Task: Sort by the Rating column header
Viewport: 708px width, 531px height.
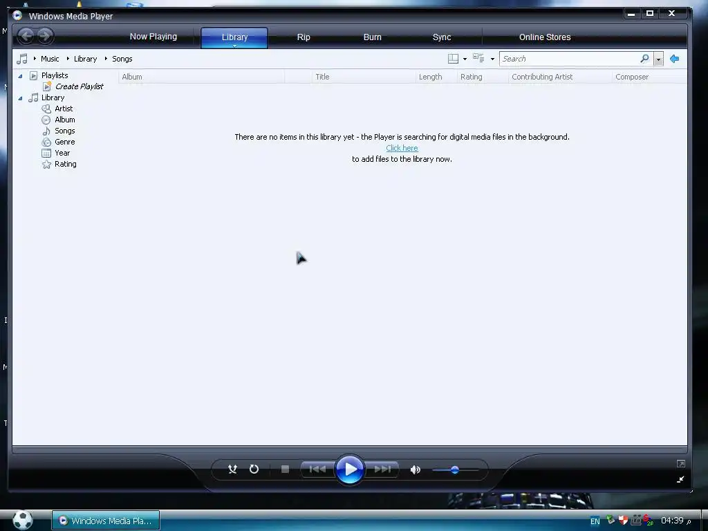Action: click(x=483, y=77)
